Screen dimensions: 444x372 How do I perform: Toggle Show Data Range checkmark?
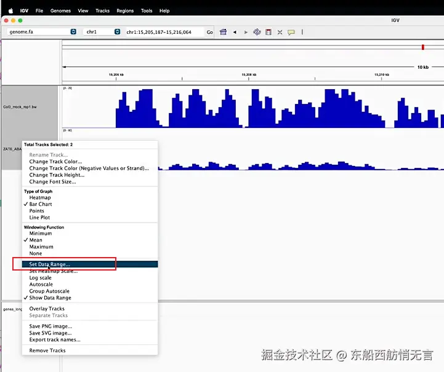(x=90, y=298)
